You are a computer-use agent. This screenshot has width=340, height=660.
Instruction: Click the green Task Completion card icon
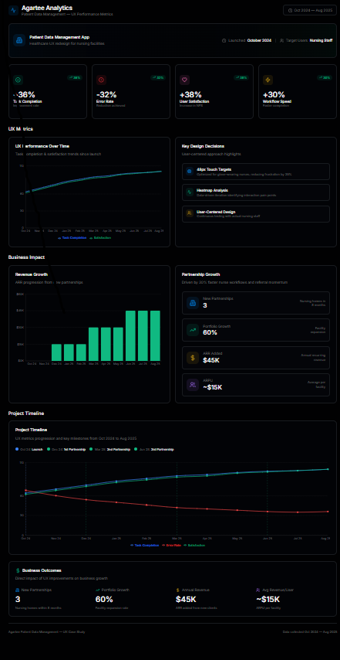tap(18, 80)
